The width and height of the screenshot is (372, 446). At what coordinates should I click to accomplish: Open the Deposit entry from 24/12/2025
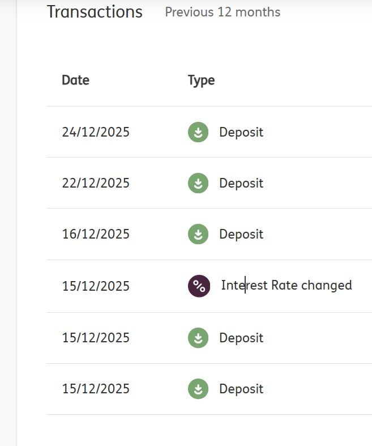click(x=241, y=133)
